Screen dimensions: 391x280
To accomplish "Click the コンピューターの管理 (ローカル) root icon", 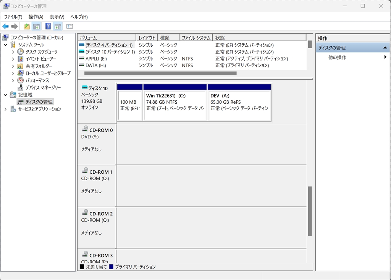I will pyautogui.click(x=5, y=37).
